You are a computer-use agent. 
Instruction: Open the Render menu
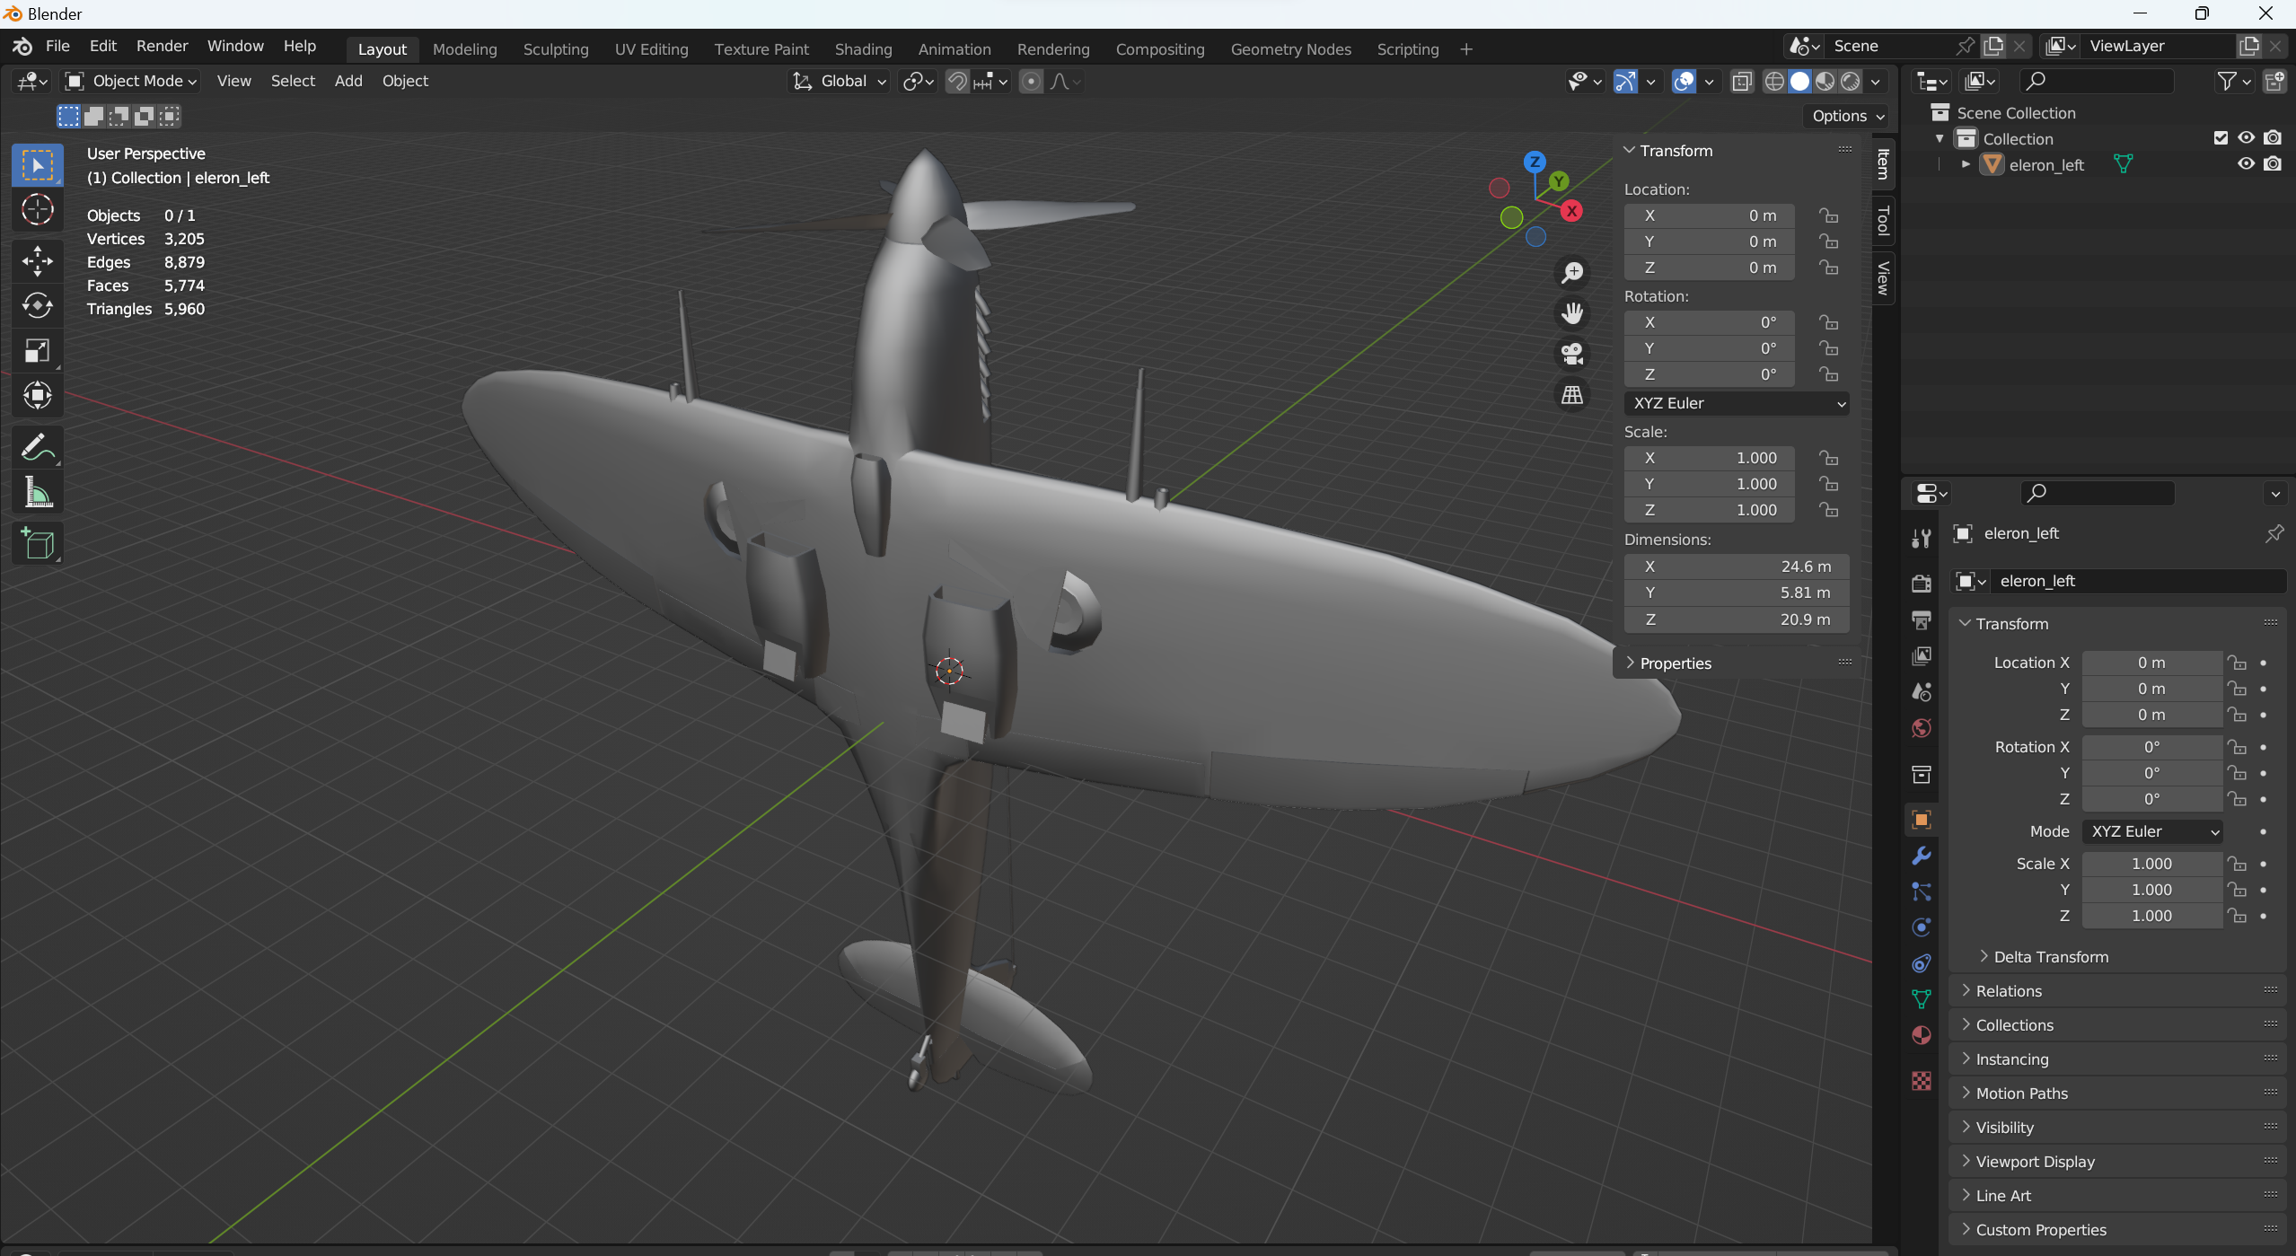click(x=162, y=46)
